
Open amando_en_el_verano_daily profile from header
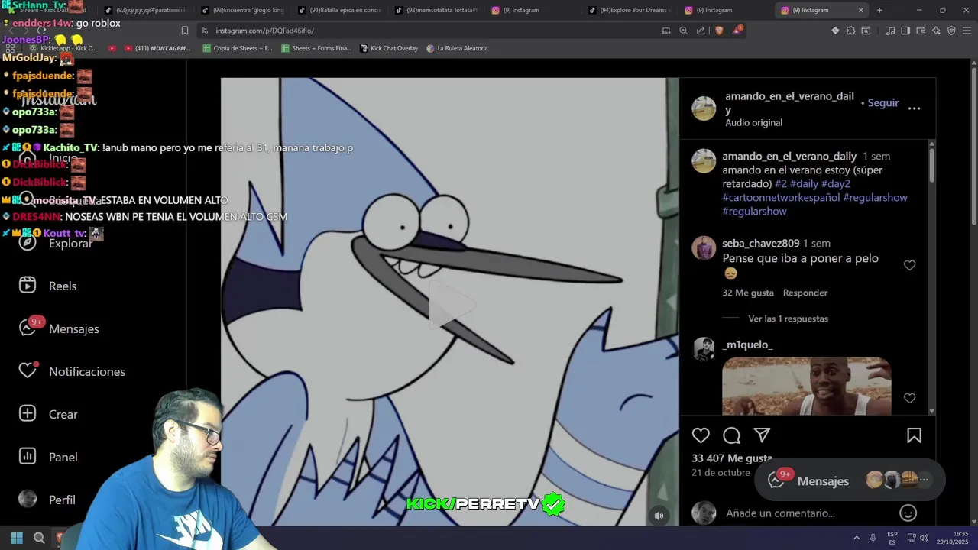(789, 102)
